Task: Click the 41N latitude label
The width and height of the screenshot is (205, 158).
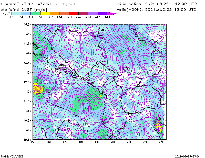Action: [29, 111]
